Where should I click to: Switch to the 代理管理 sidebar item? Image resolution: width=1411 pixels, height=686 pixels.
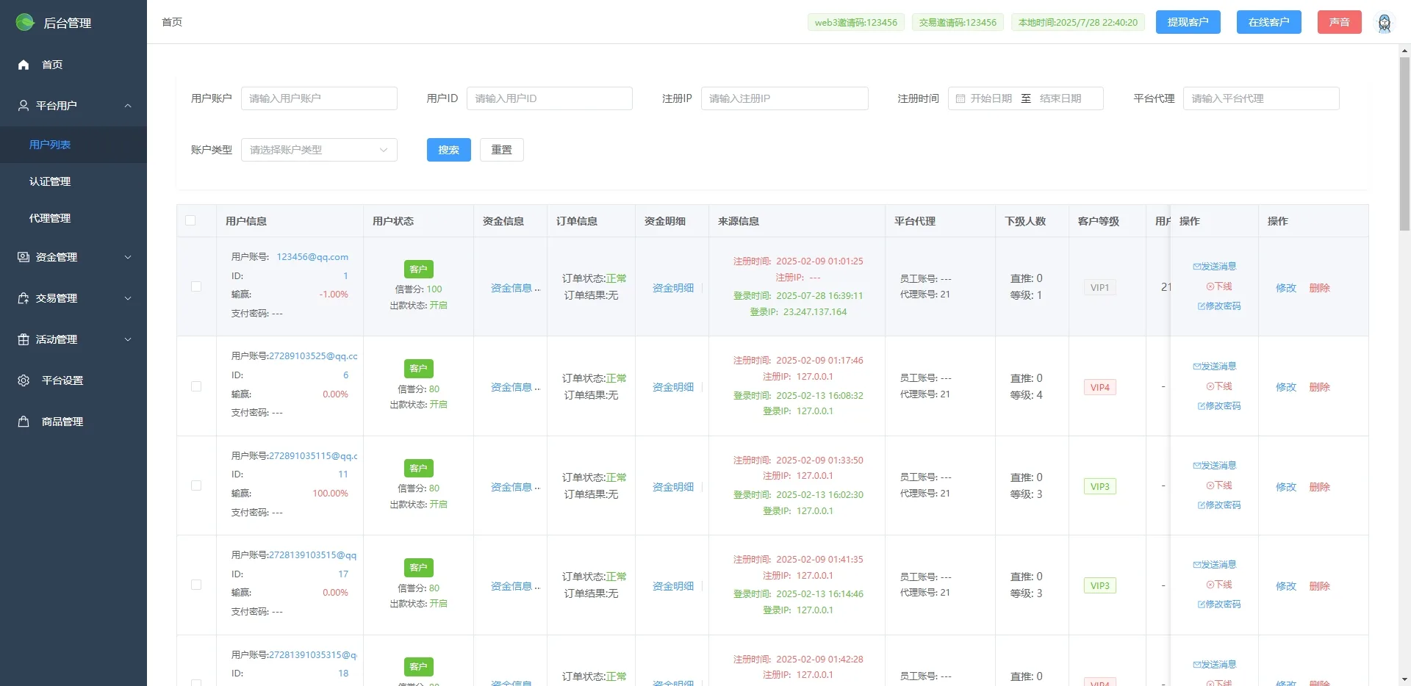point(50,217)
